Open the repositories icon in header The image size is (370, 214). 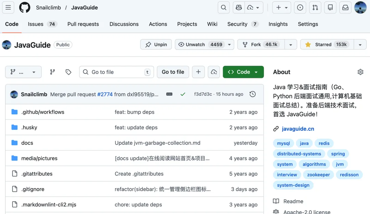click(330, 8)
